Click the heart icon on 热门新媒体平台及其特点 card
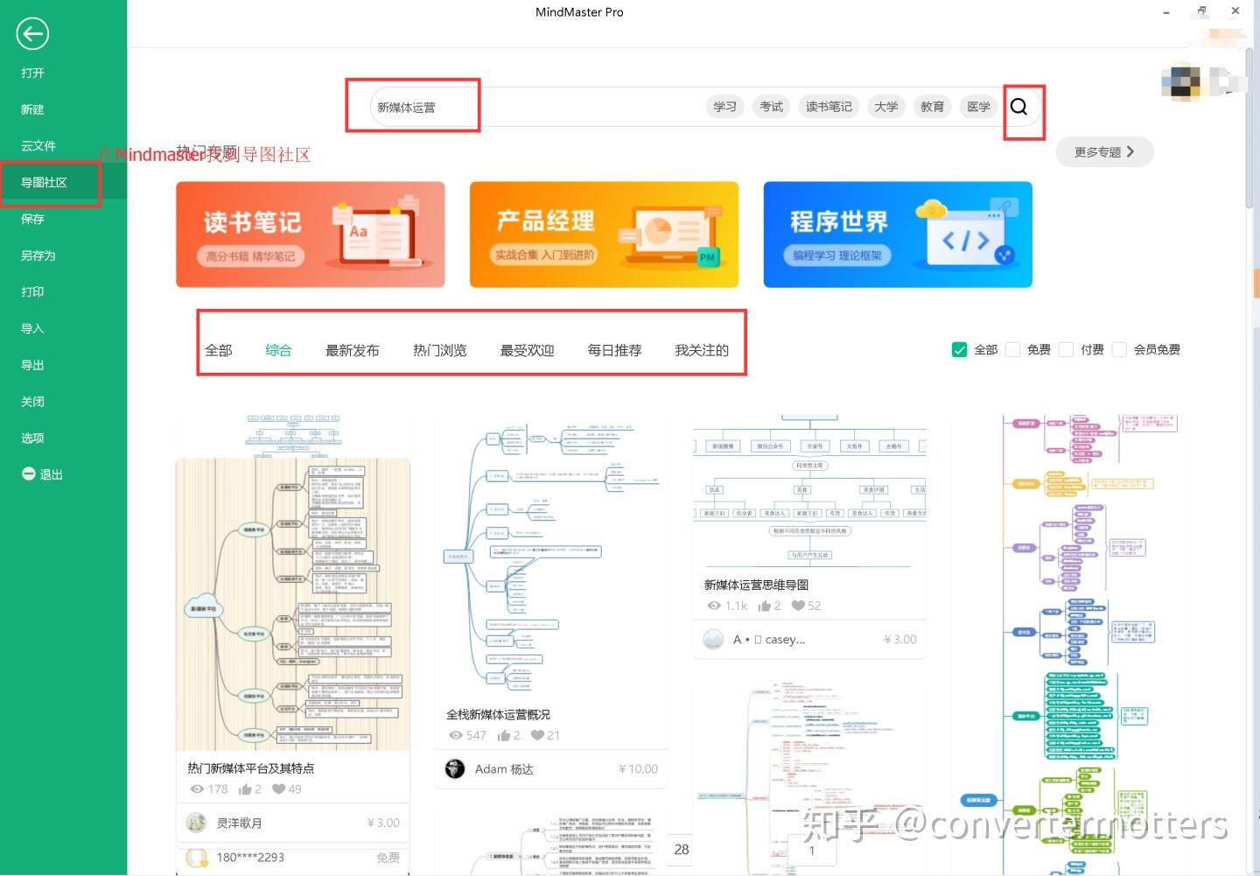Viewport: 1260px width, 876px height. (279, 789)
